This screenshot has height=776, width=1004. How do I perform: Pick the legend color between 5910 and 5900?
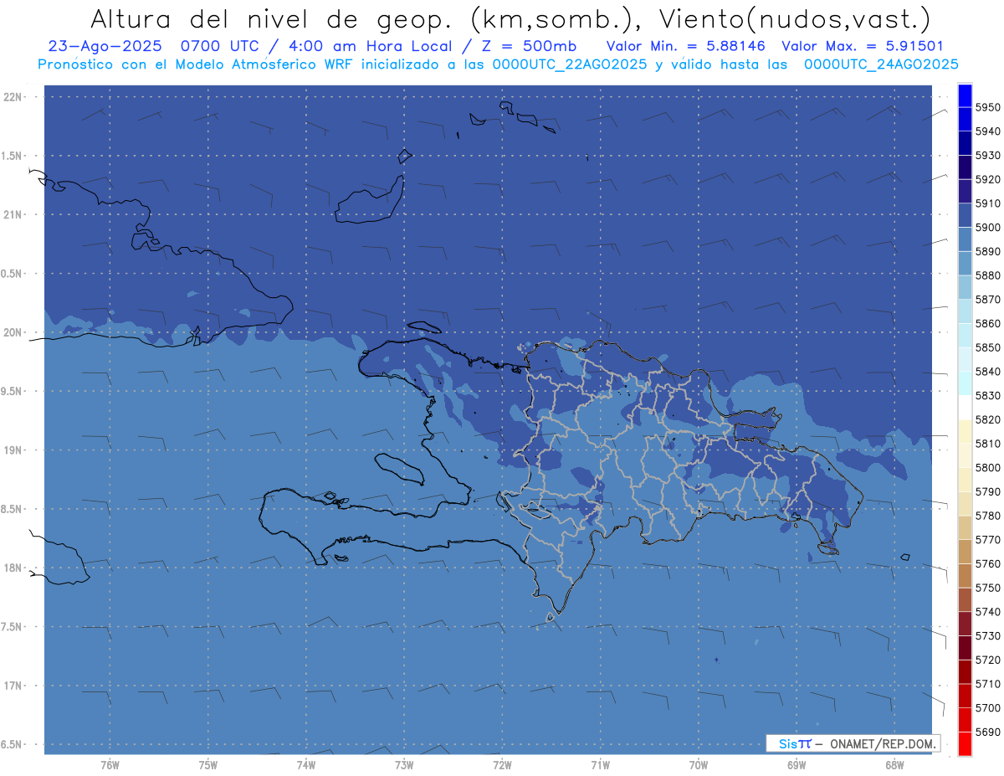click(965, 215)
